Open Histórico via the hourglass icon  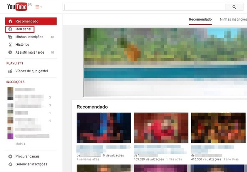pos(10,45)
